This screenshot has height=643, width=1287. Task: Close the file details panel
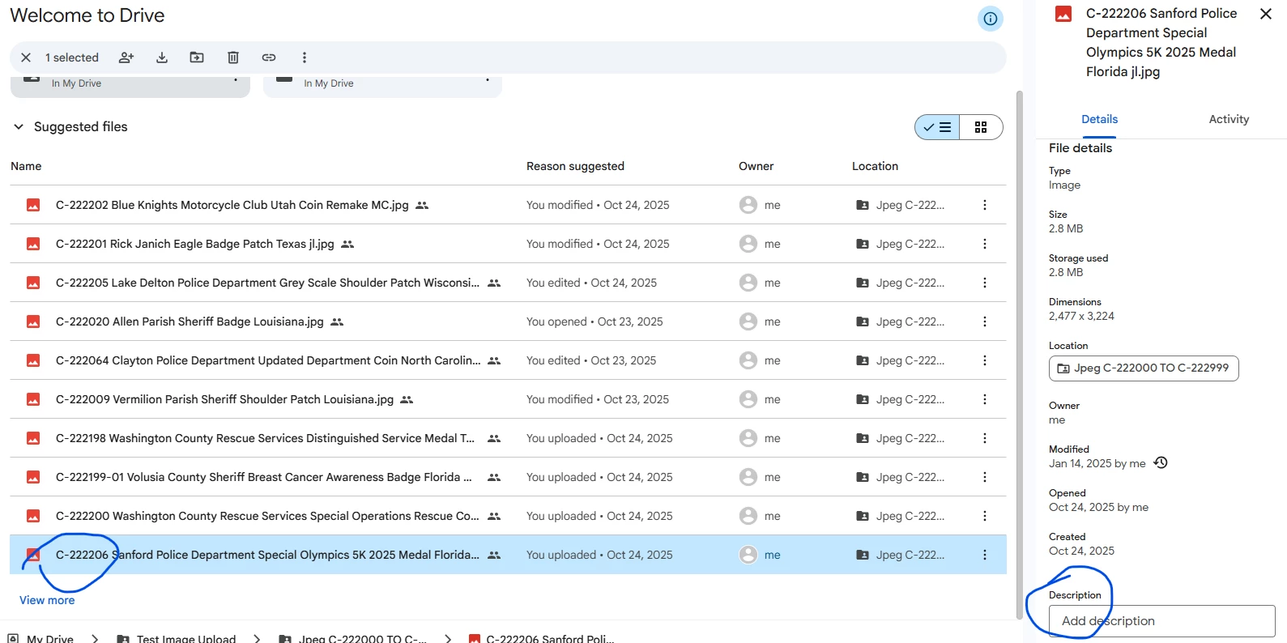pyautogui.click(x=1266, y=14)
